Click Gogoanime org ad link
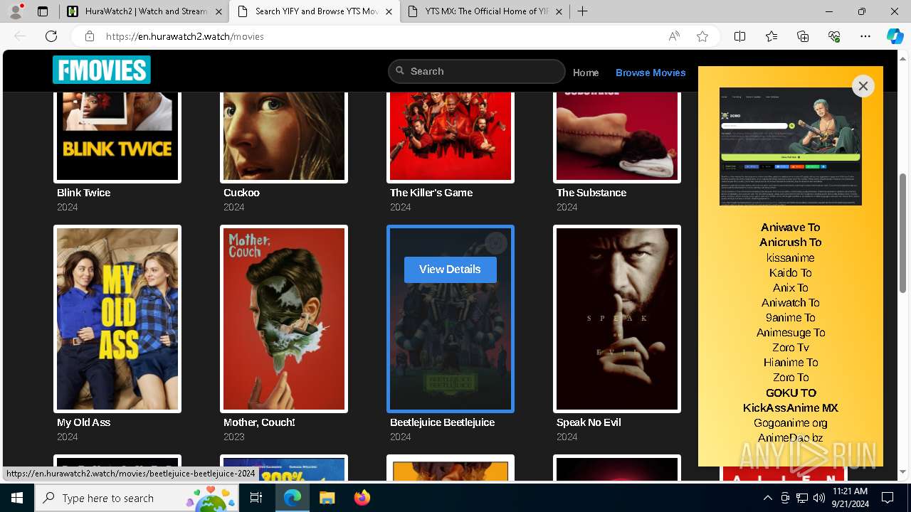 [x=790, y=422]
